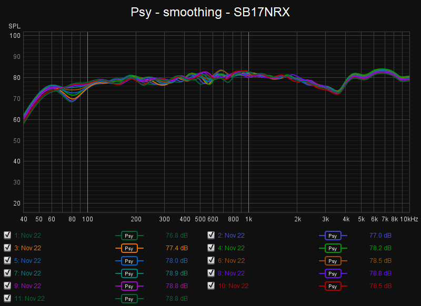The width and height of the screenshot is (421, 306).
Task: Click the SPL axis label
Action: (15, 26)
